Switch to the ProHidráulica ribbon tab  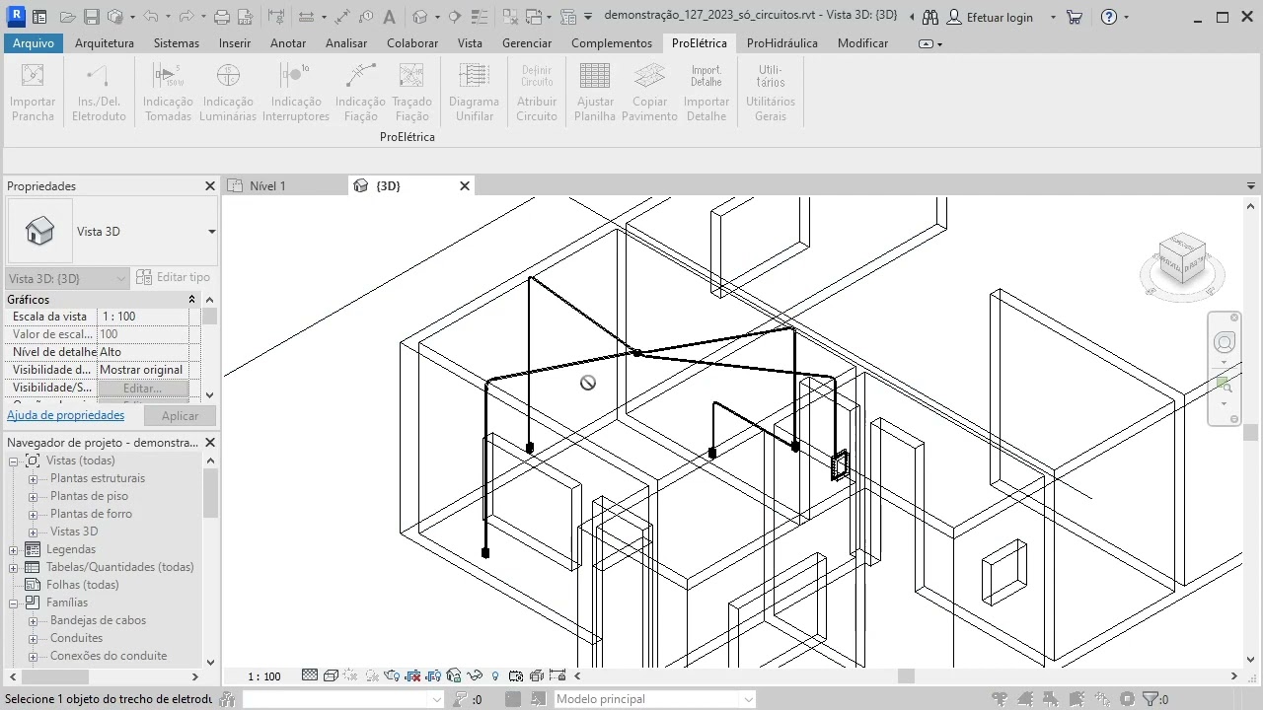click(782, 42)
